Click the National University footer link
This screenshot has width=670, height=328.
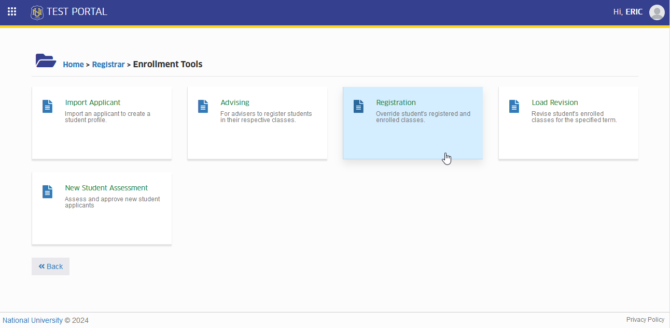33,320
